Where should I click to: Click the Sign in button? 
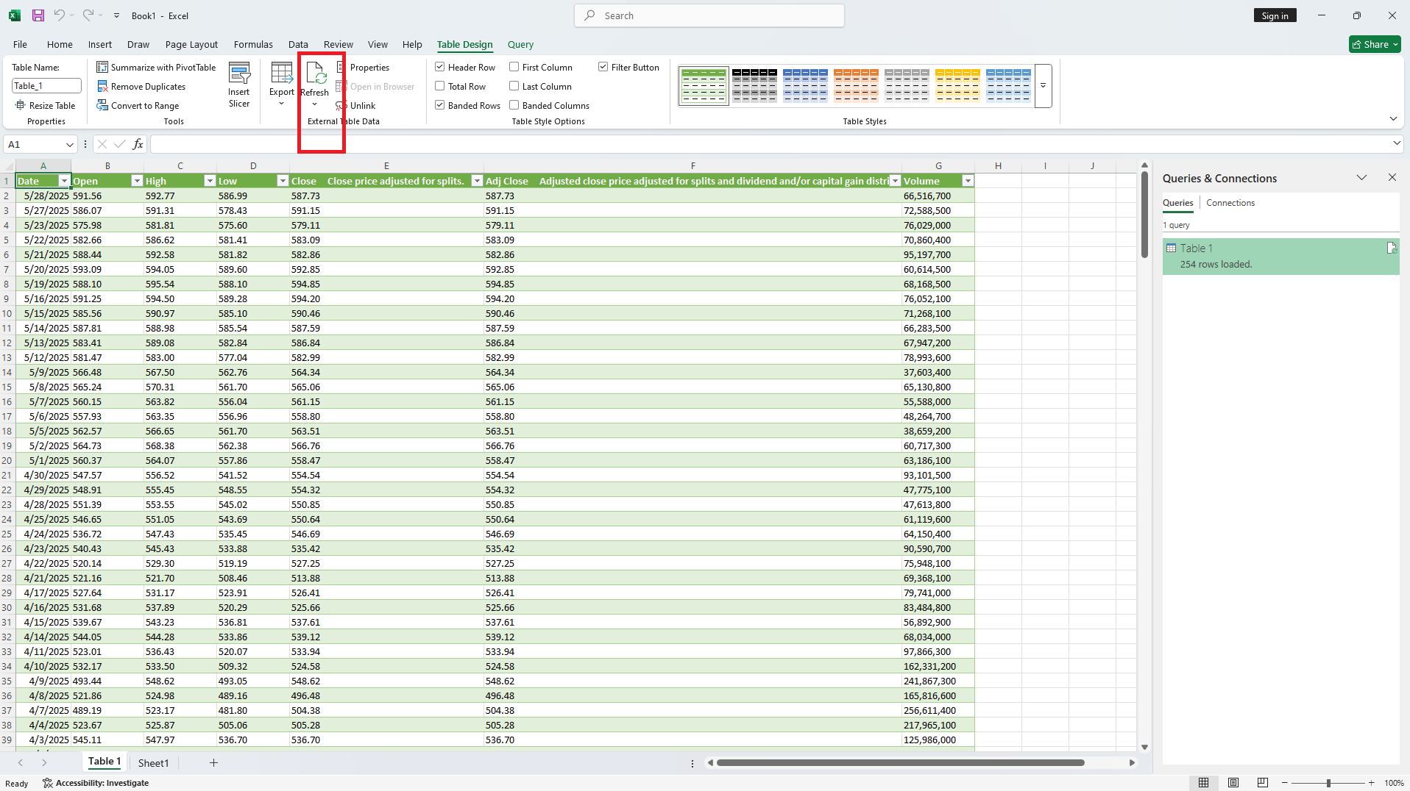1275,15
